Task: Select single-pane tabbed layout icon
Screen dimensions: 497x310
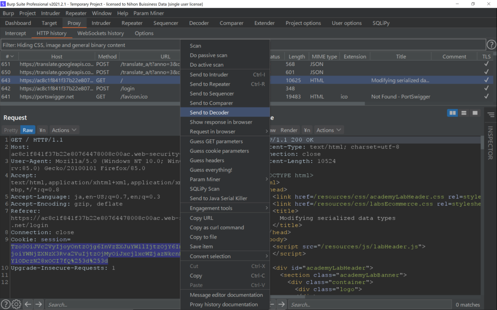Action: 475,113
